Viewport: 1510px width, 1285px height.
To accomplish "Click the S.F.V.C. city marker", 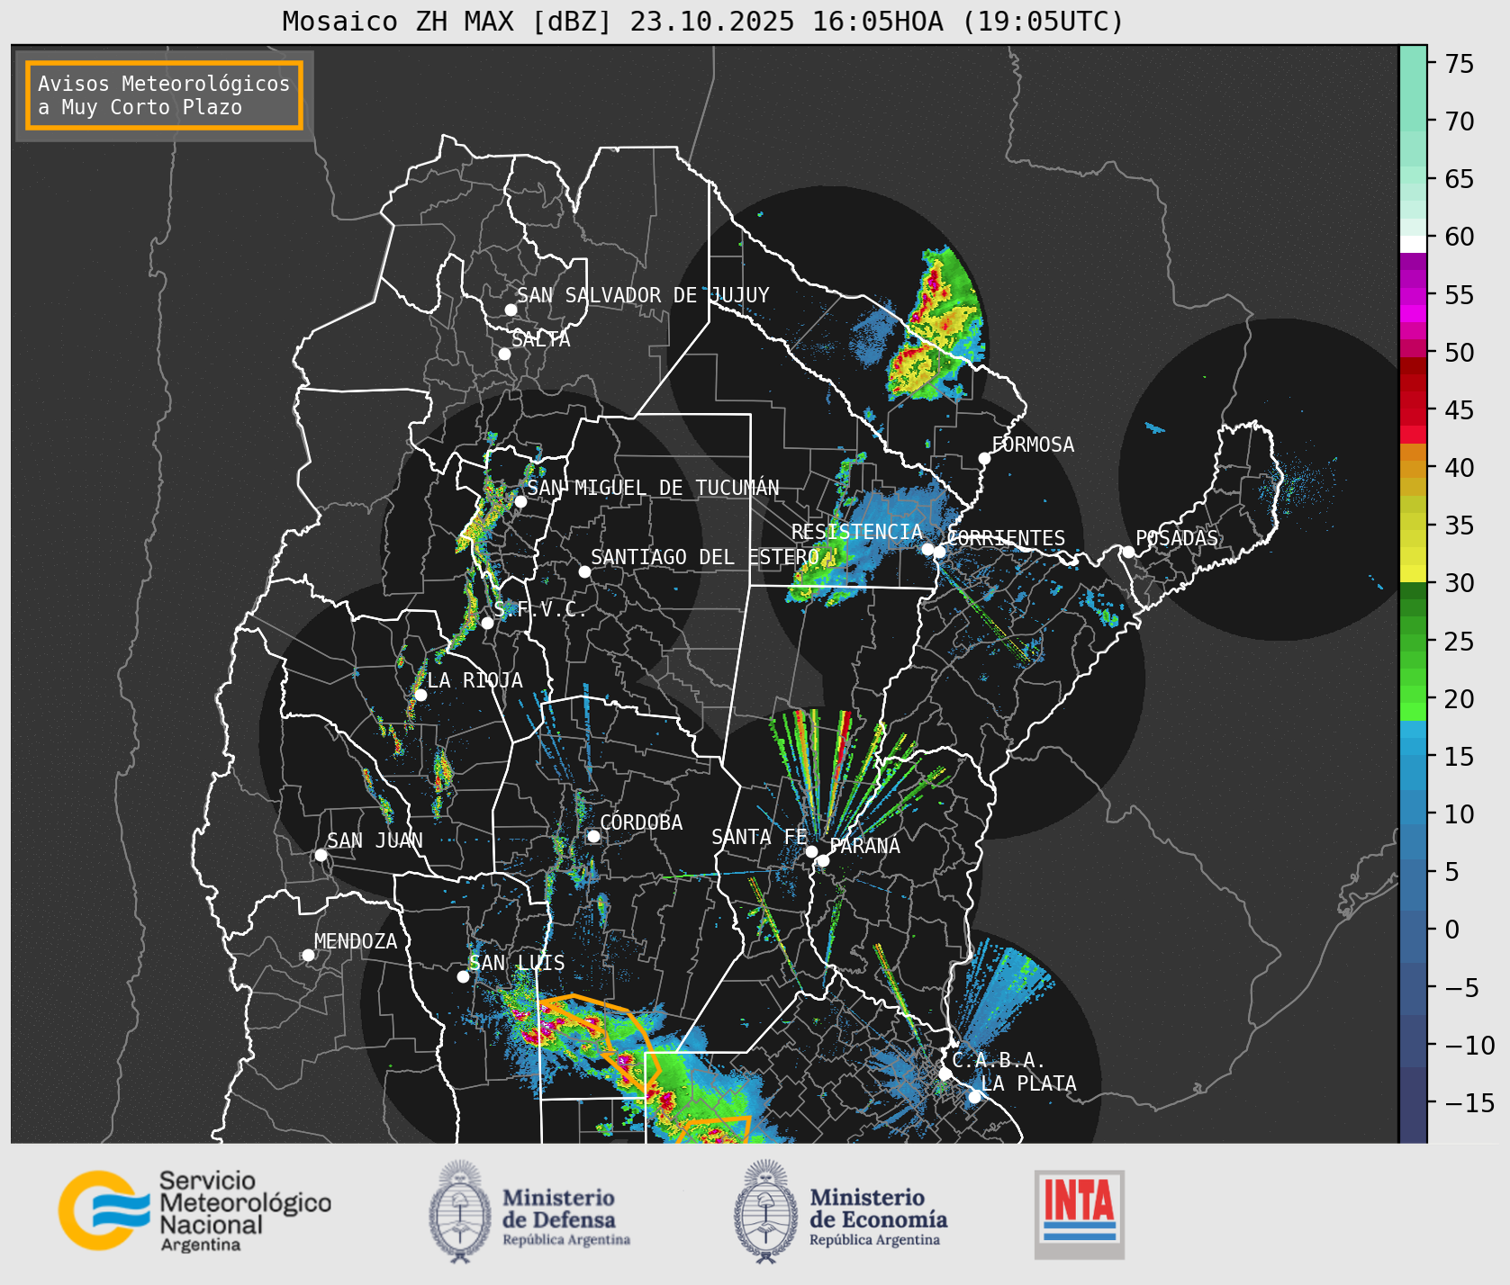I will coord(487,623).
